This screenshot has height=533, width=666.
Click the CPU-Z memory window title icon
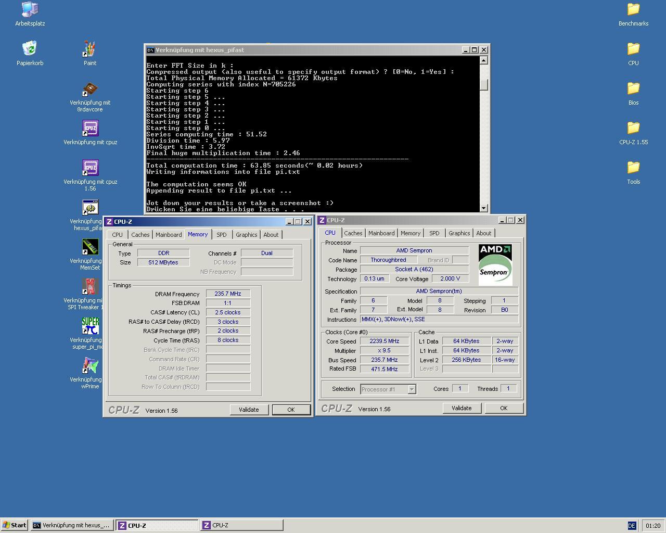109,222
